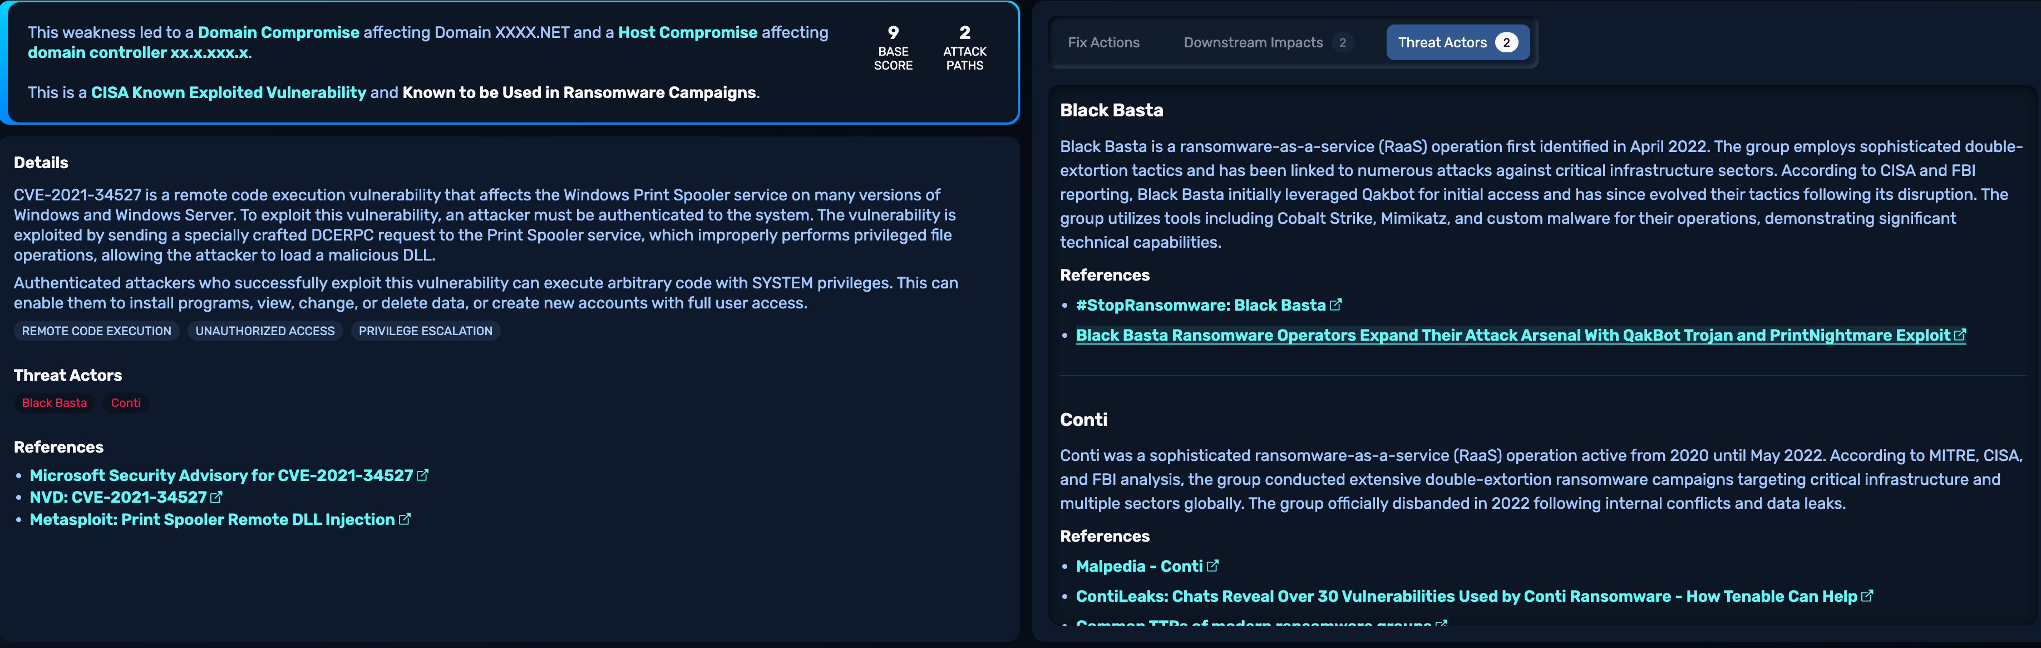Click external-link icon after ContiLeaks Tenable link
The image size is (2041, 648).
[1867, 596]
